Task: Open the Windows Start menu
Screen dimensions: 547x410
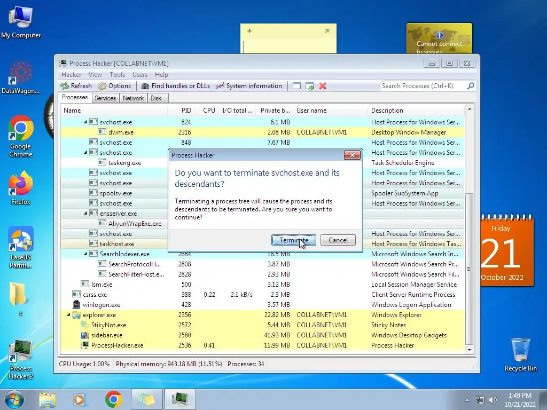Action: pos(13,399)
